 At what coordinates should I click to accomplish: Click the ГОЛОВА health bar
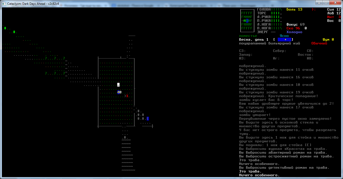(276, 9)
